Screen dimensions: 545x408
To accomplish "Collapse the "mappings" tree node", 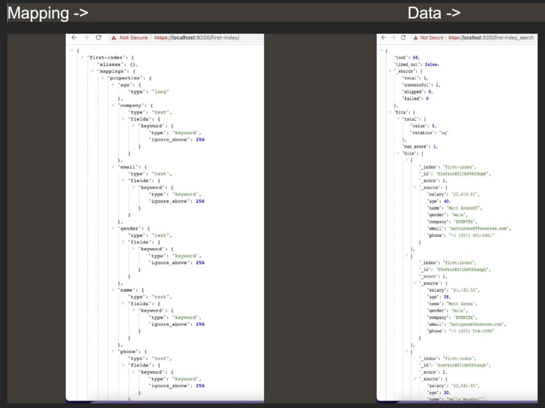I will click(92, 70).
